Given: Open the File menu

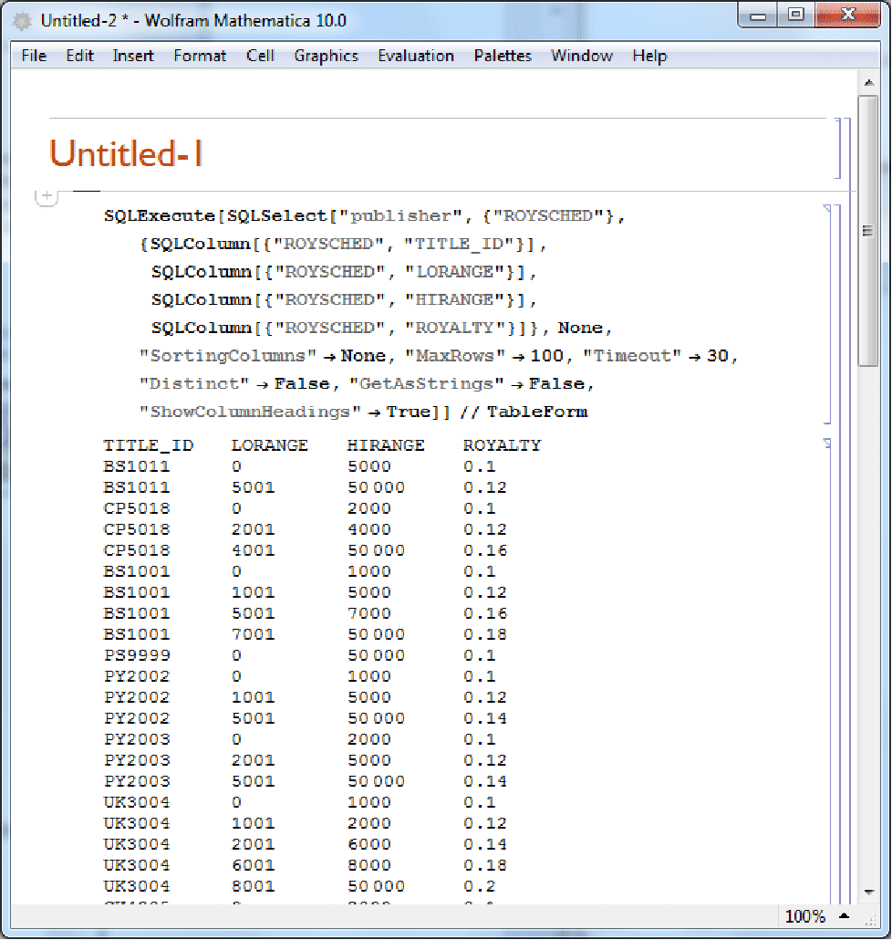Looking at the screenshot, I should coord(34,56).
